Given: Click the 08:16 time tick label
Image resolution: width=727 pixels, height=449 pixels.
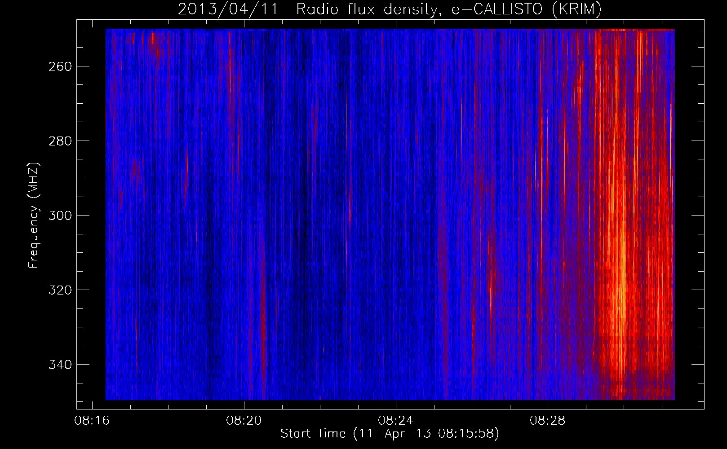Looking at the screenshot, I should coord(92,421).
